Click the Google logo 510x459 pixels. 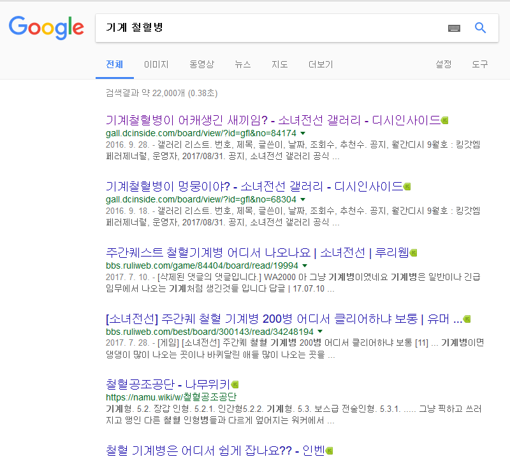point(46,27)
